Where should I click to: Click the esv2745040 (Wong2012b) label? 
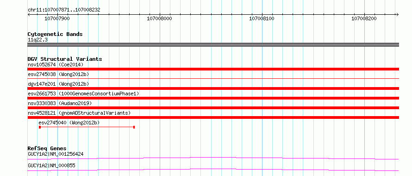click(69, 123)
